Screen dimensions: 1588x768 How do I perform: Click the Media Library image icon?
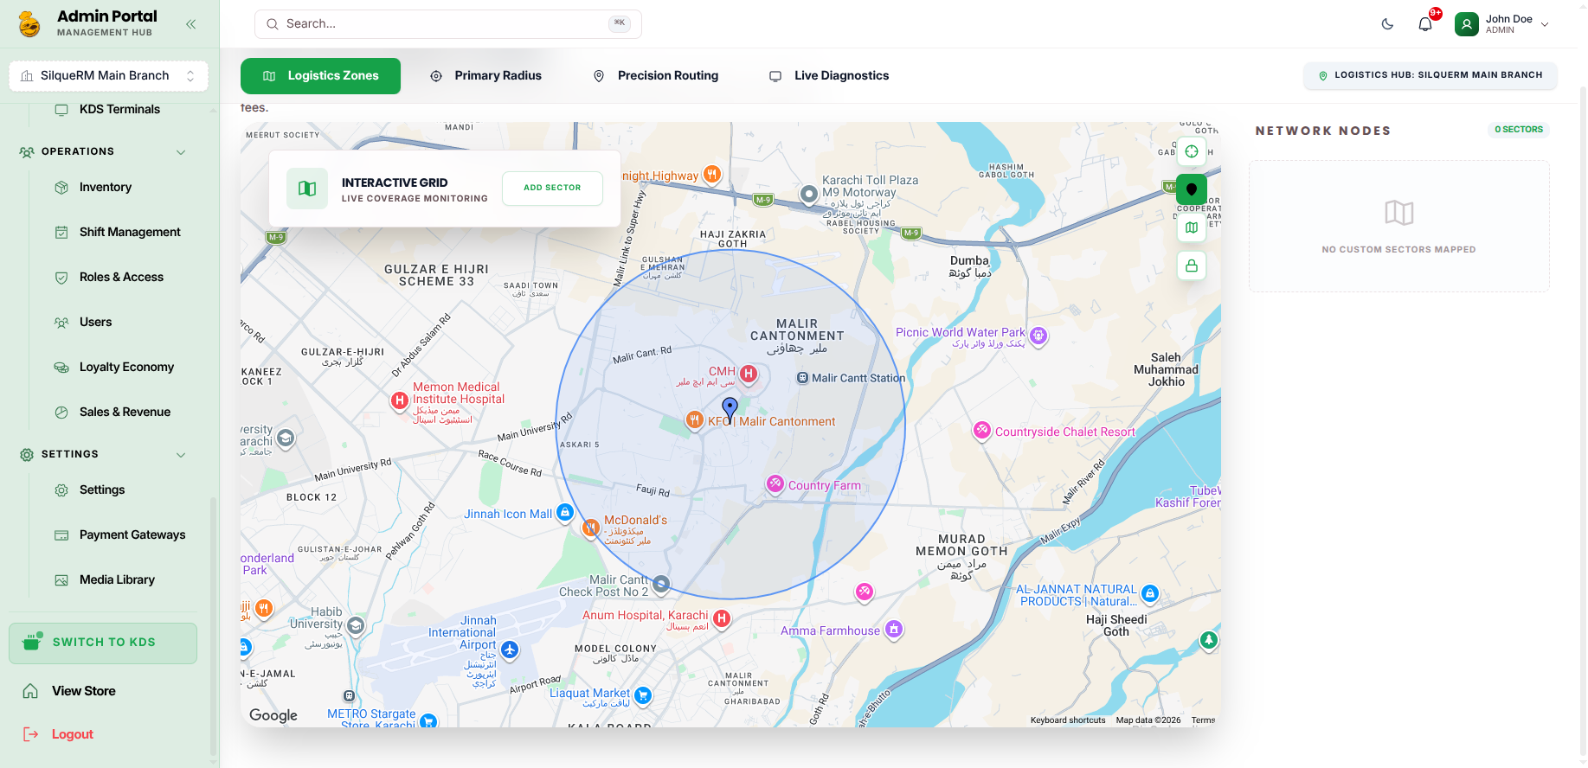pos(61,580)
